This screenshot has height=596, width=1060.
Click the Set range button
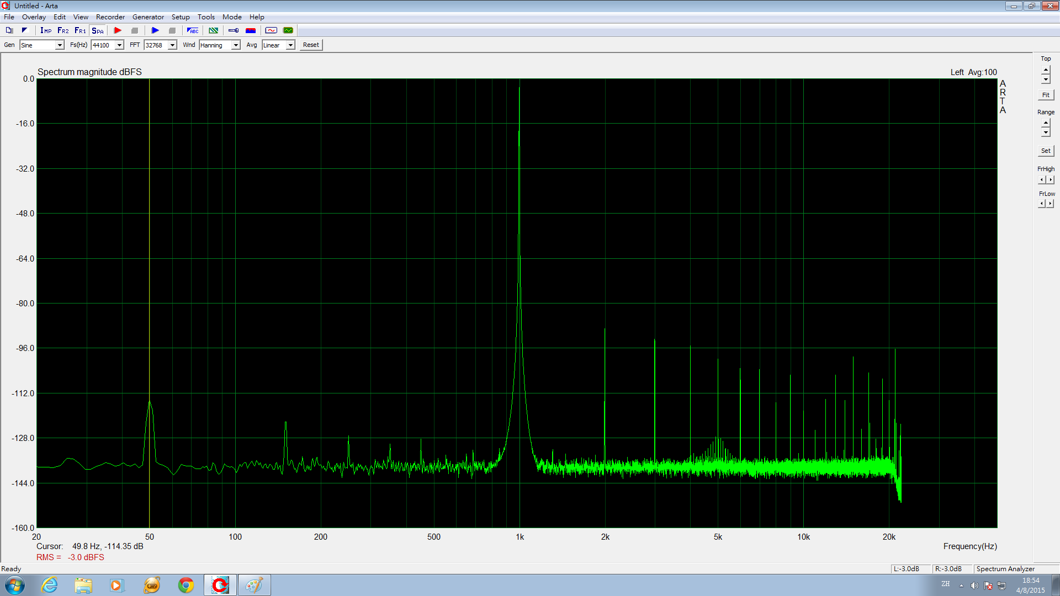1046,151
